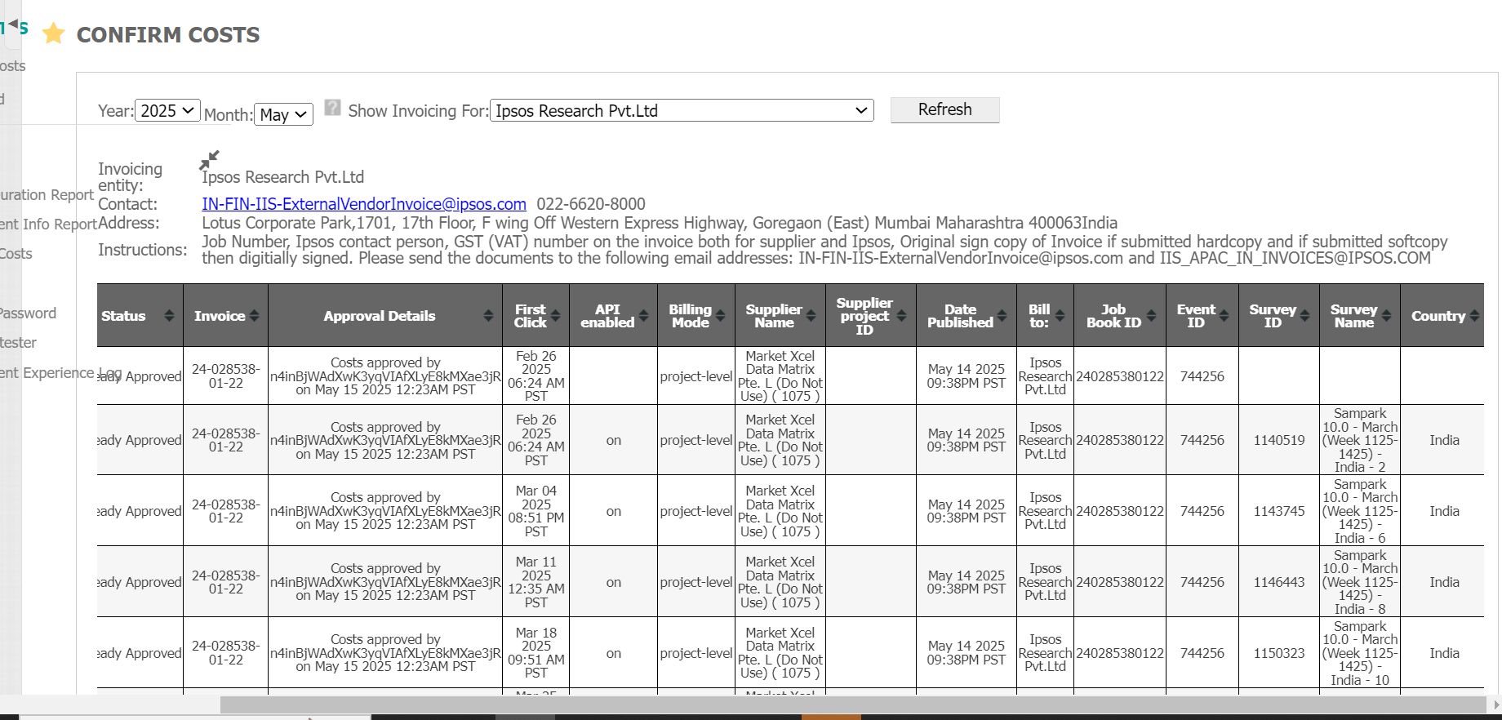This screenshot has width=1502, height=720.
Task: Sort by Date Published column arrows
Action: tap(1002, 316)
